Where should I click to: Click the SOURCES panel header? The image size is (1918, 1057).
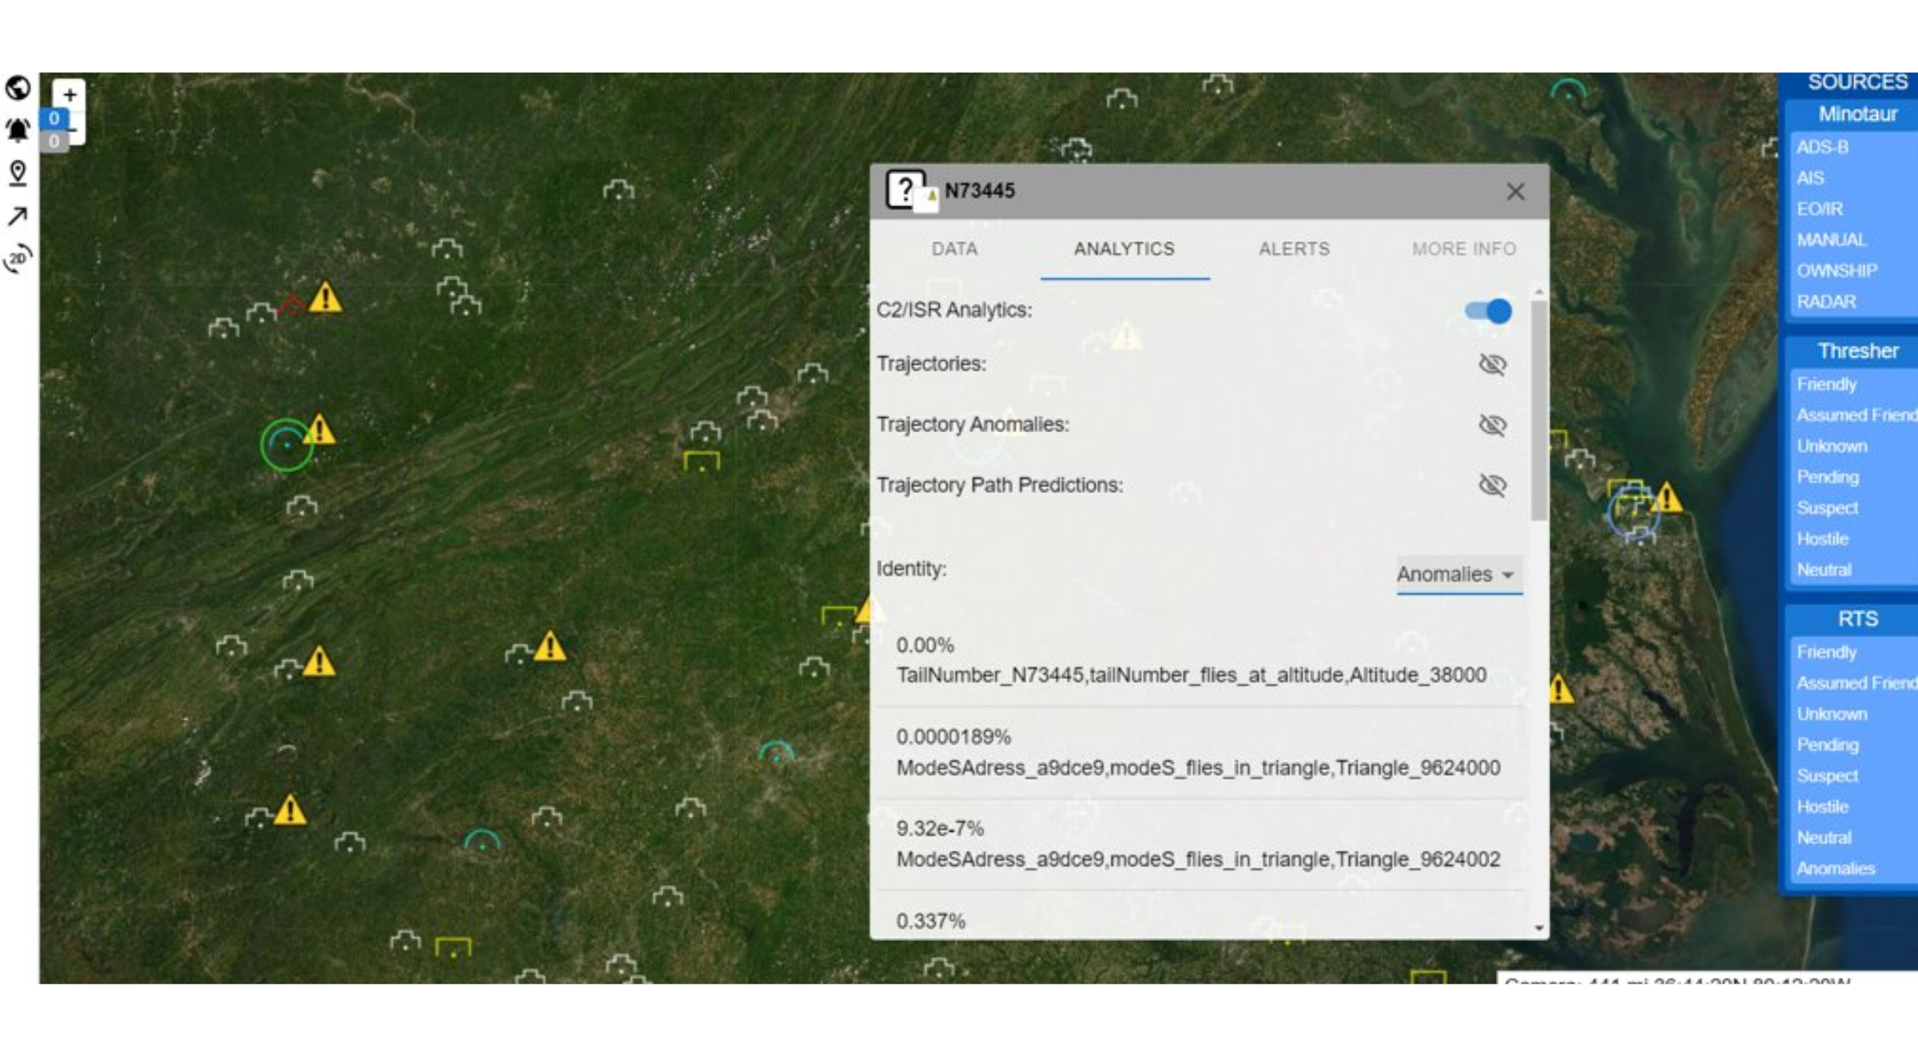[x=1857, y=83]
